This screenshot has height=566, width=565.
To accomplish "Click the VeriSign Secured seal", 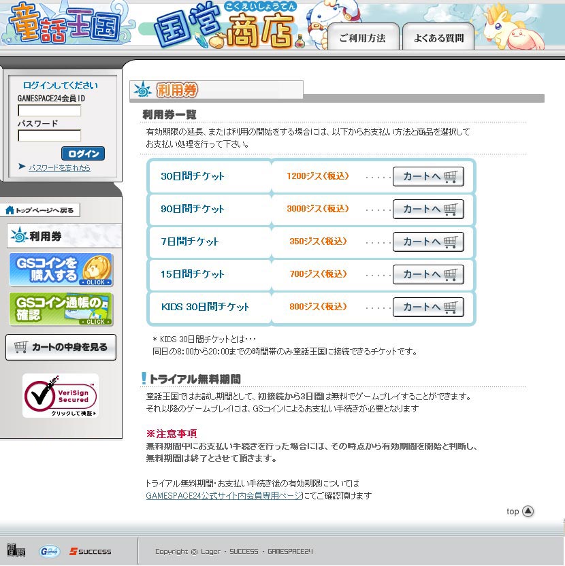I will [61, 395].
